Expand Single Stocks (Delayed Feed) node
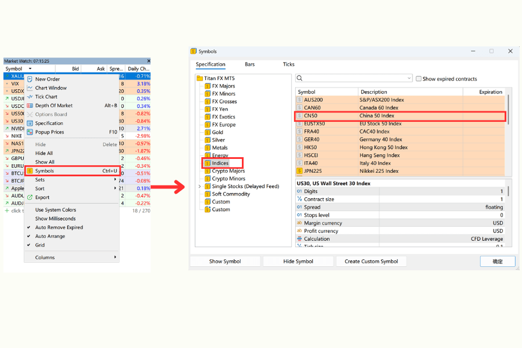 (199, 186)
